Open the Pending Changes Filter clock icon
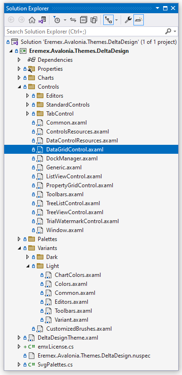 click(57, 20)
